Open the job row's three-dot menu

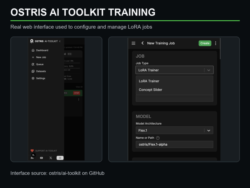pyautogui.click(x=78, y=100)
